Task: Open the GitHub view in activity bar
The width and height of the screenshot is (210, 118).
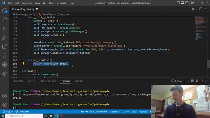Action: [4, 65]
